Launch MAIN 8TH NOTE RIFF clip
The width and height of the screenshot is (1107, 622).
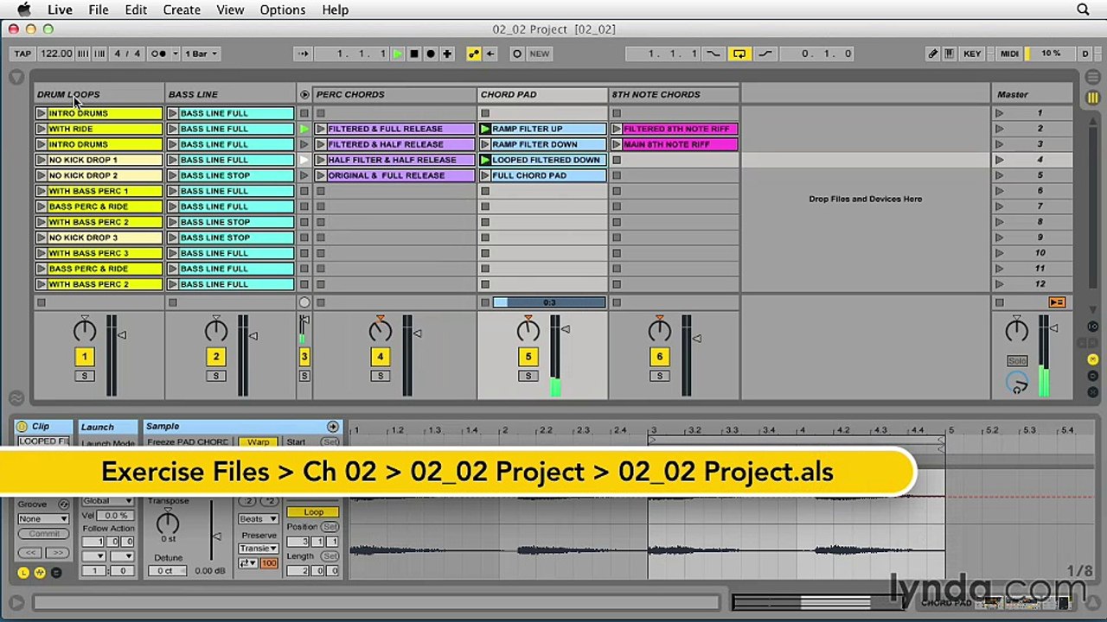[x=617, y=144]
